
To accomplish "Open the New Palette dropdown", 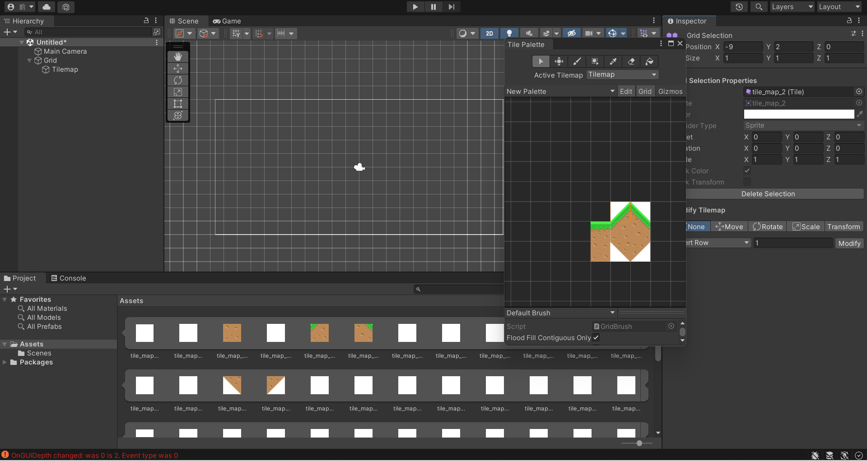I will pos(560,92).
